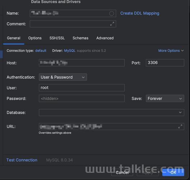Click into the User field containing root
190x180 pixels.
pos(82,87)
